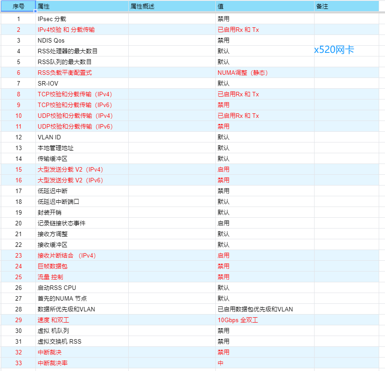This screenshot has height=371, width=385.
Task: Select the RSS队列的最大数目 cell
Action: (x=82, y=62)
